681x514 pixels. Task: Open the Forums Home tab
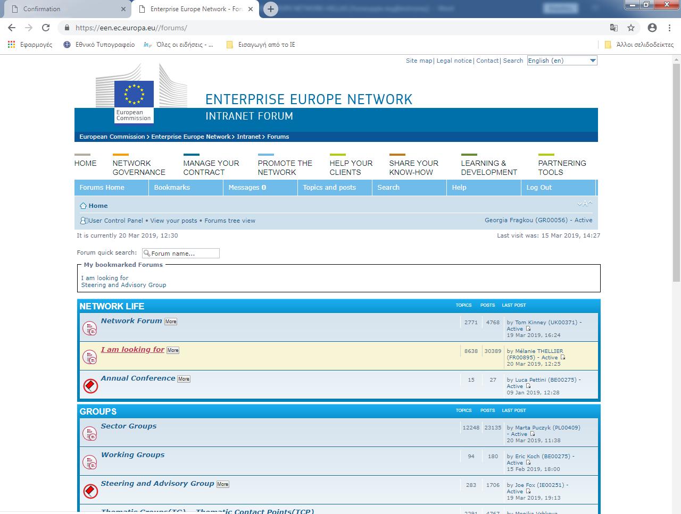[x=111, y=188]
